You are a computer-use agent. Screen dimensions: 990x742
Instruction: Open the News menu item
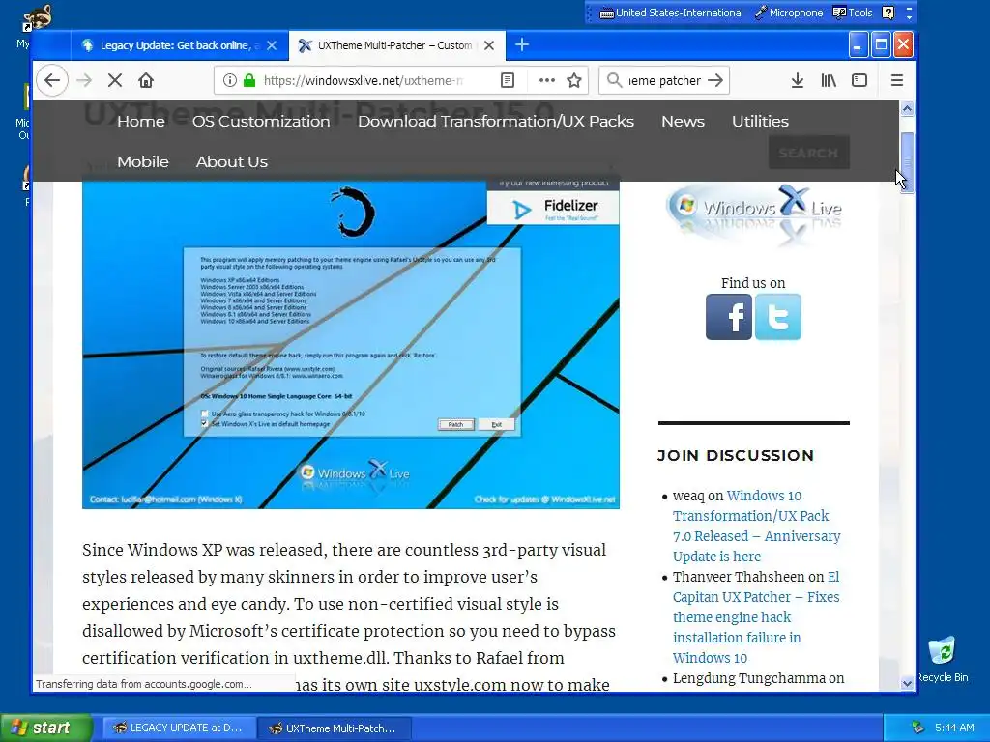point(683,121)
